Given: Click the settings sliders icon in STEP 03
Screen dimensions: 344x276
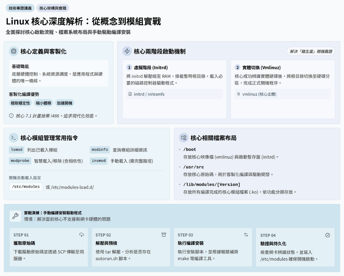Looking at the screenshot, I should coord(246,235).
